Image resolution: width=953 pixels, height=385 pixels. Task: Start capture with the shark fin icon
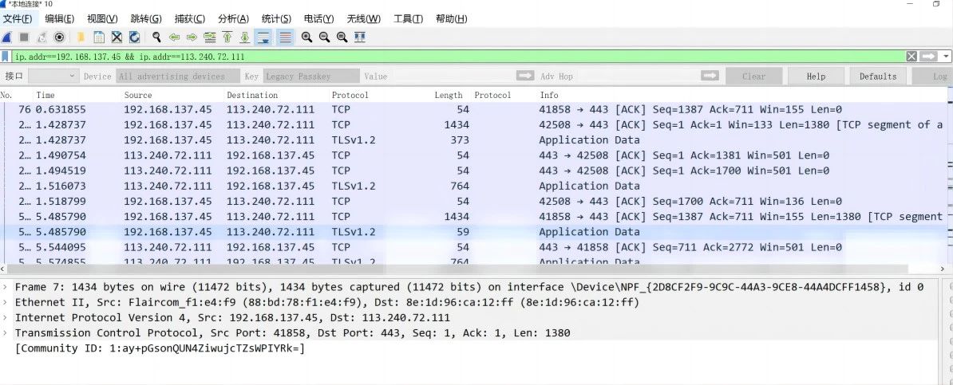pos(6,37)
